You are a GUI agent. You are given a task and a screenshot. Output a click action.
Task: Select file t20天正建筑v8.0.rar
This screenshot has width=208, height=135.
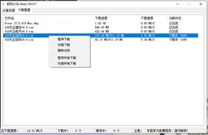click(19, 27)
